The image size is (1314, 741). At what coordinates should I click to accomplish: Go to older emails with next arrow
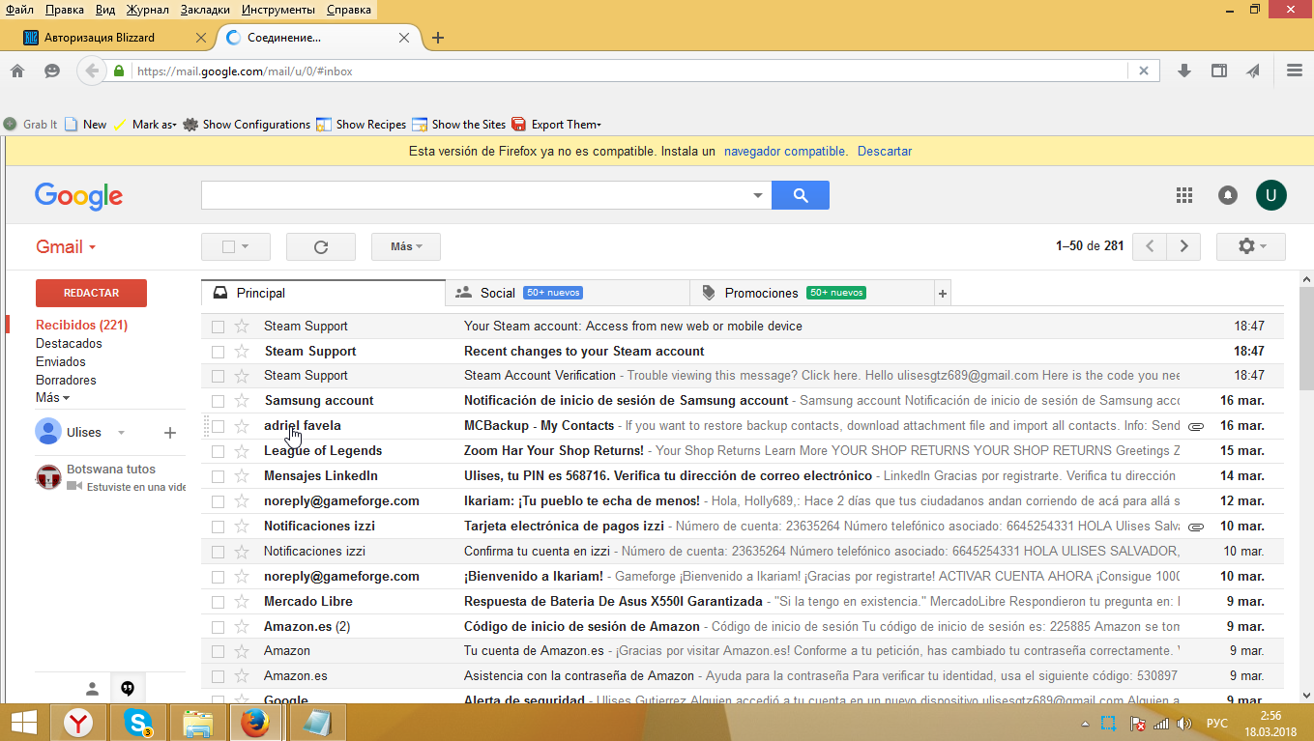click(1183, 246)
